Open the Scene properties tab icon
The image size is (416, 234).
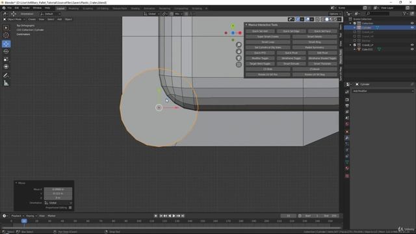coord(347,118)
